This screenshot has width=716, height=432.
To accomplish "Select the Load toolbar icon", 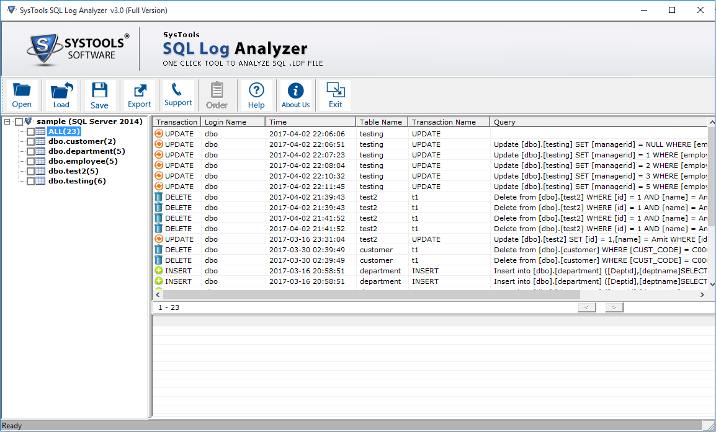I will click(61, 95).
